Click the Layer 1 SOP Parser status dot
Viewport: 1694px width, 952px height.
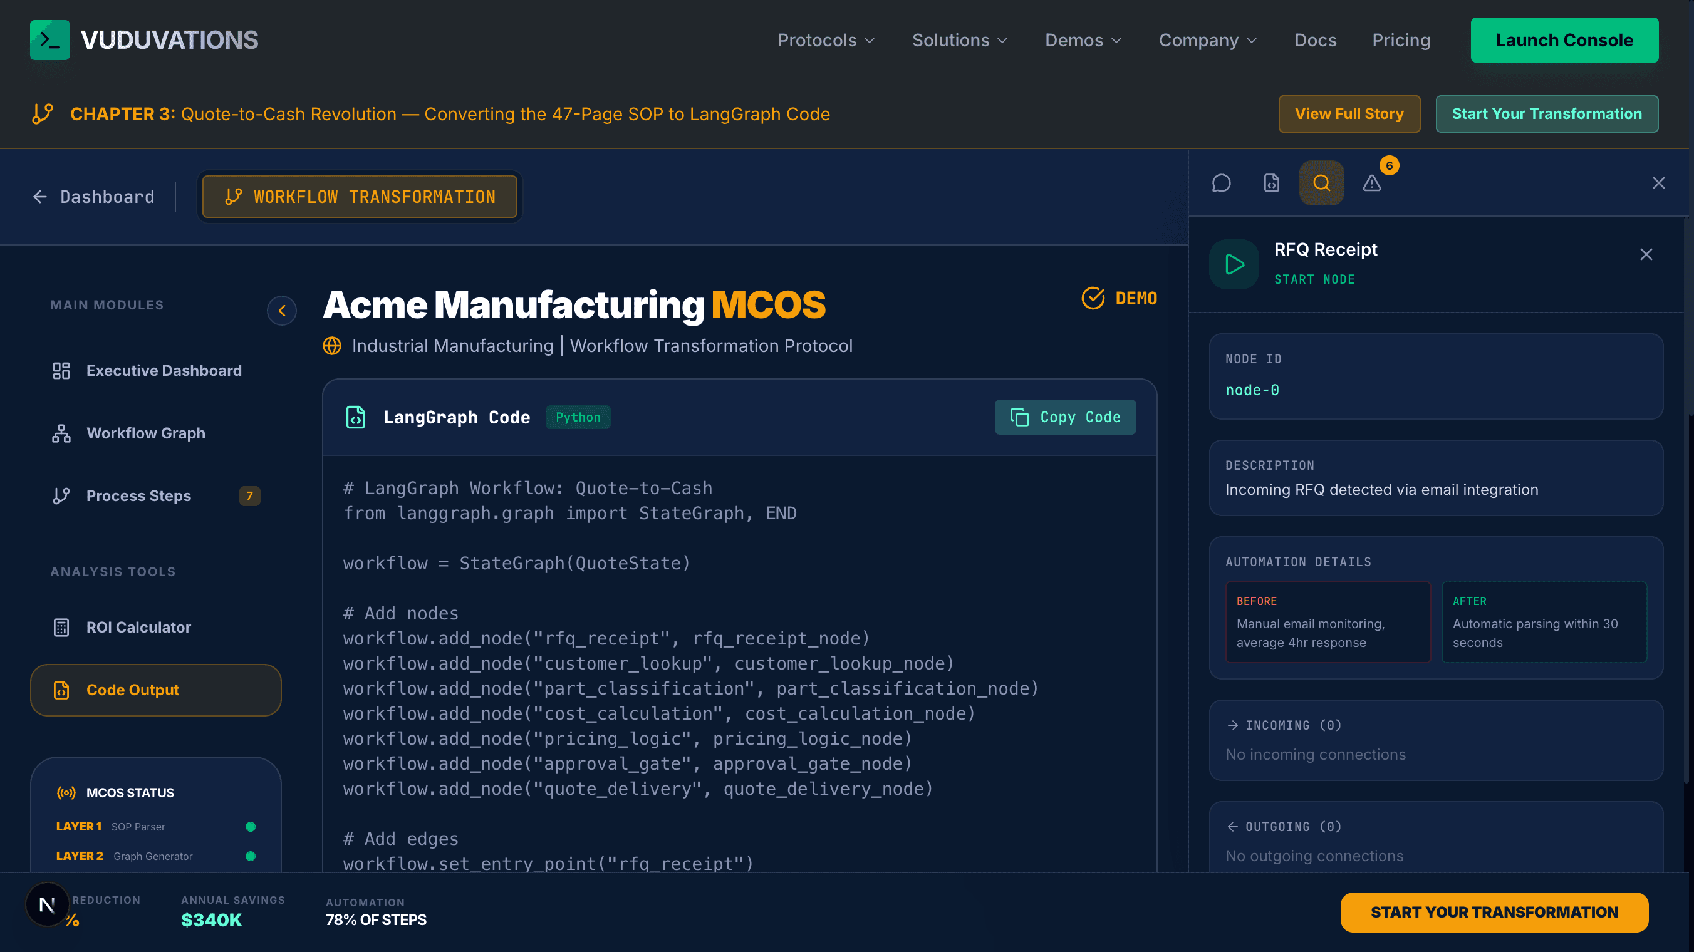[251, 827]
